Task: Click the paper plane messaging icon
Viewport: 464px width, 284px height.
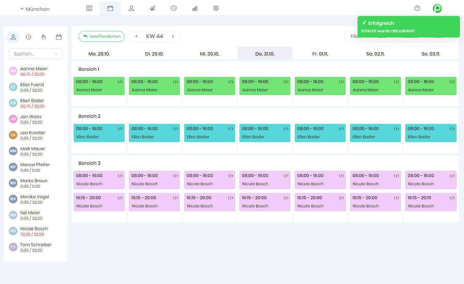Action: 152,8
